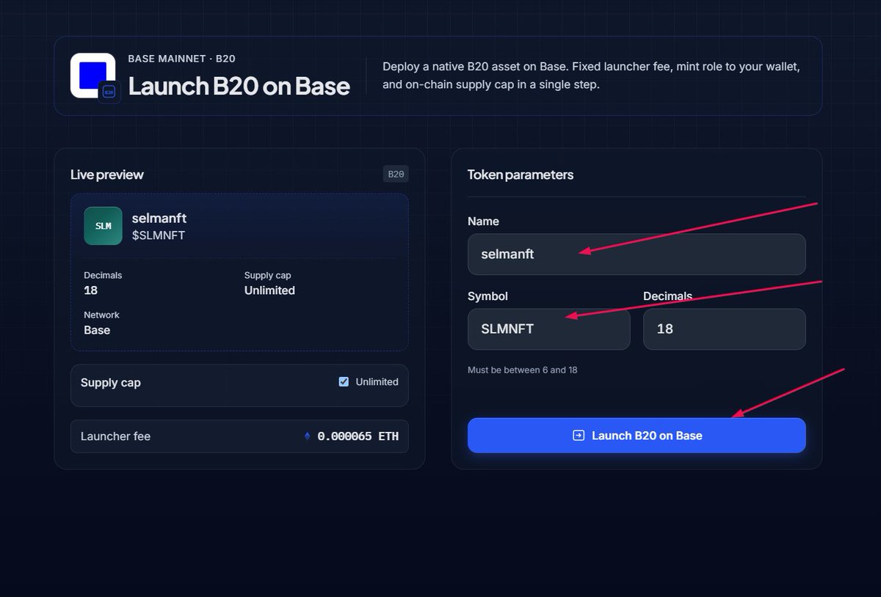881x597 pixels.
Task: Click the "$SLMNFT" ticker in preview
Action: [159, 235]
